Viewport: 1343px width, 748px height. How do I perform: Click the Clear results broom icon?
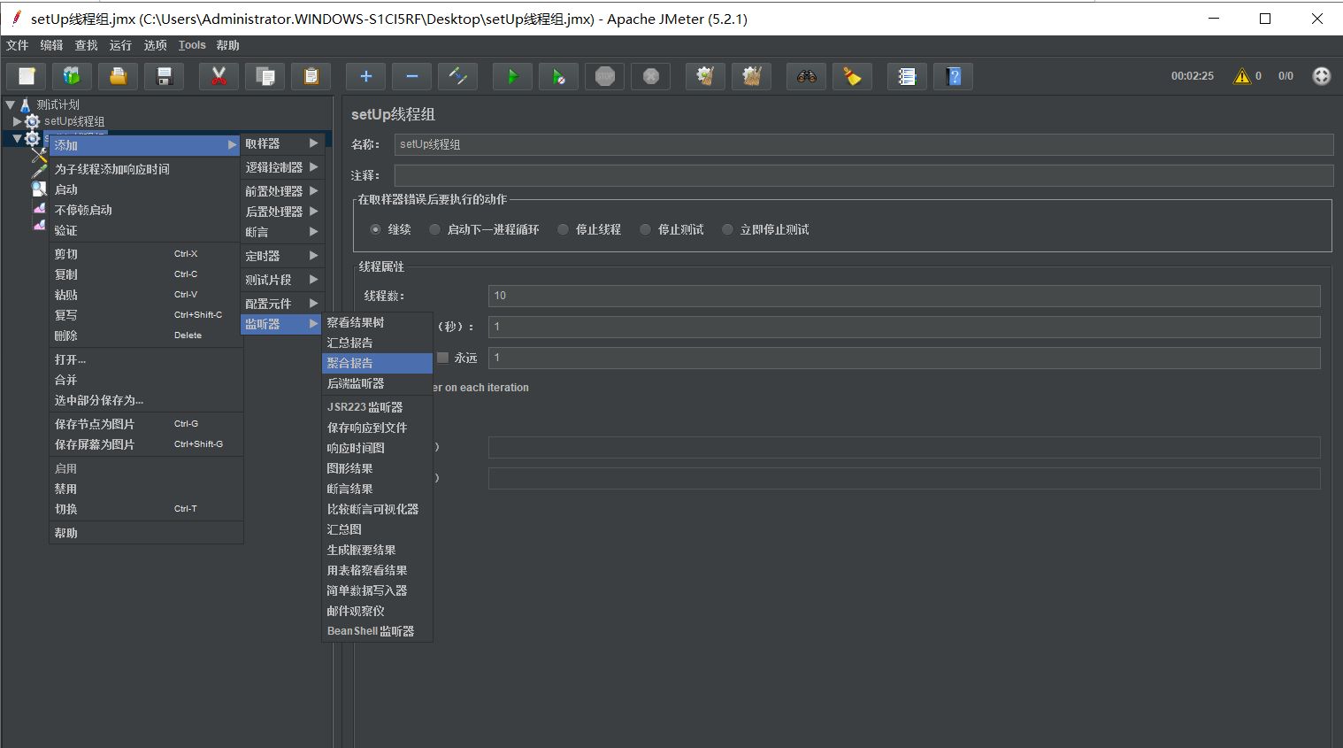(705, 76)
